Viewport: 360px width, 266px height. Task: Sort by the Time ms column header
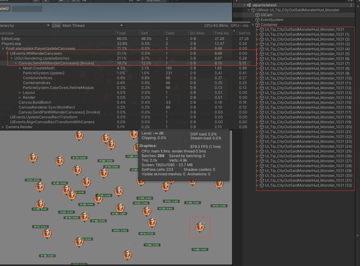point(221,33)
